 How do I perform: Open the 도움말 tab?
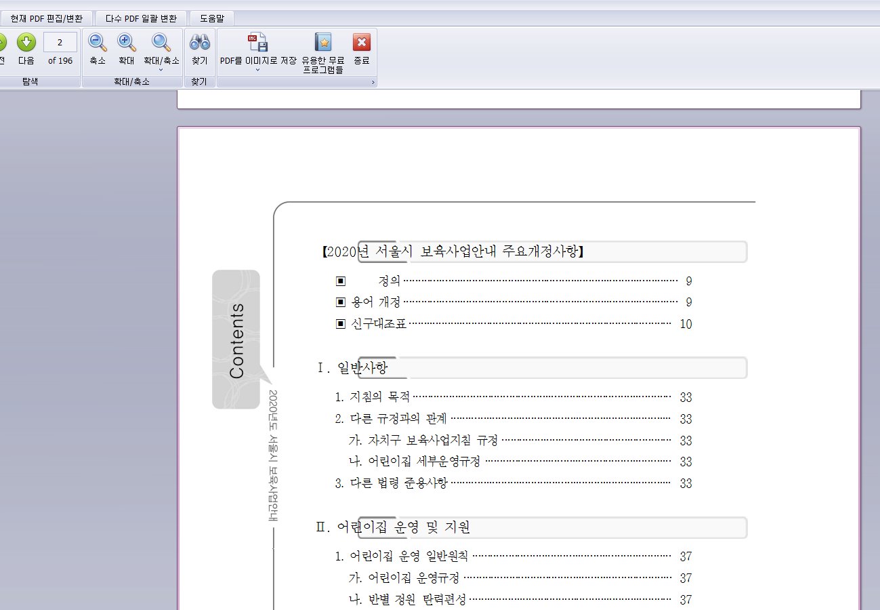(212, 18)
